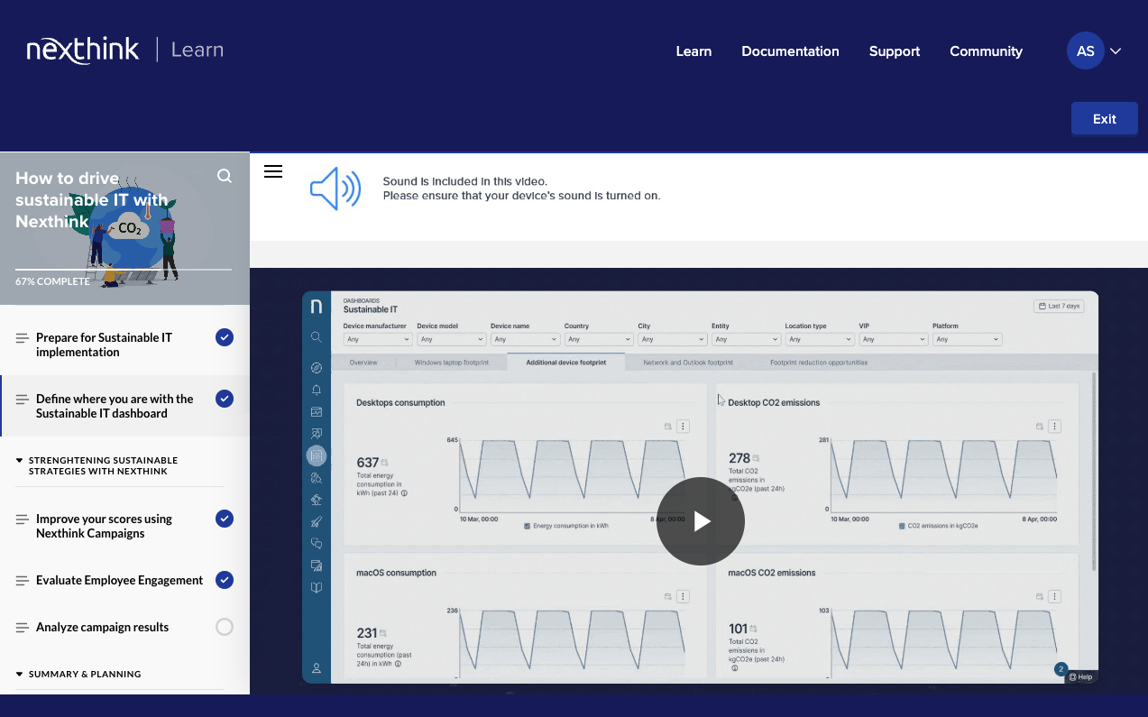Click the lesson list icon beside Evaluate Employee Engagement
This screenshot has width=1148, height=717.
23,581
